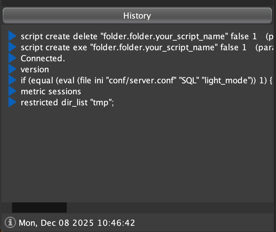The image size is (276, 232).
Task: Click the blue arrow beside "script create exe"
Action: pos(12,47)
